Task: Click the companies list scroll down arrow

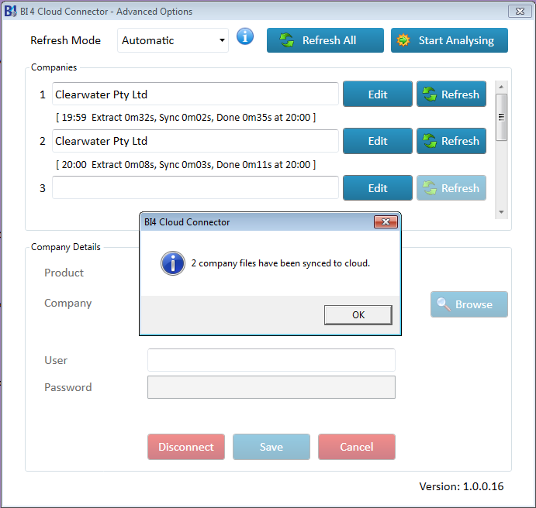Action: [501, 212]
